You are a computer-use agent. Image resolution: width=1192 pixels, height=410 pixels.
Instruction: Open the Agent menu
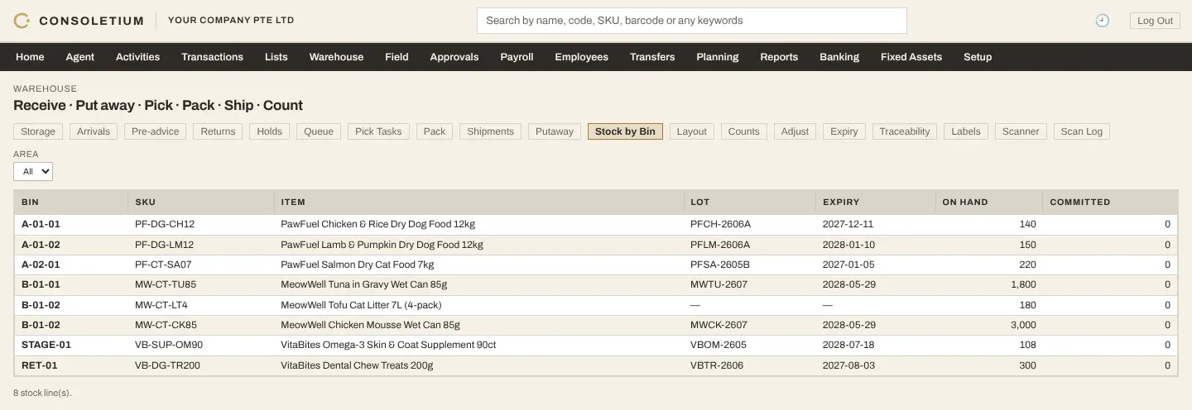[80, 57]
